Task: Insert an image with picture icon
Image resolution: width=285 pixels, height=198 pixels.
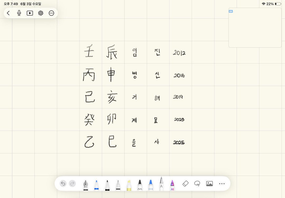Action: (x=209, y=183)
